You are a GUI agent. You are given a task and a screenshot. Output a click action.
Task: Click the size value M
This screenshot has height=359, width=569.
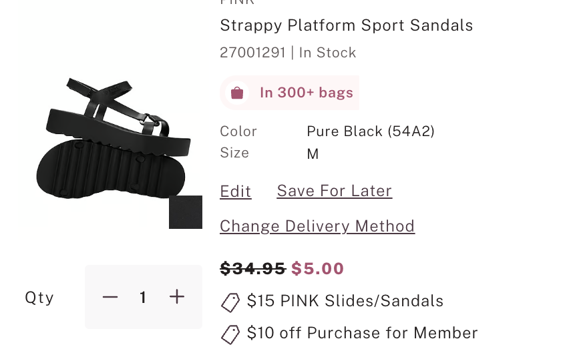tap(313, 154)
